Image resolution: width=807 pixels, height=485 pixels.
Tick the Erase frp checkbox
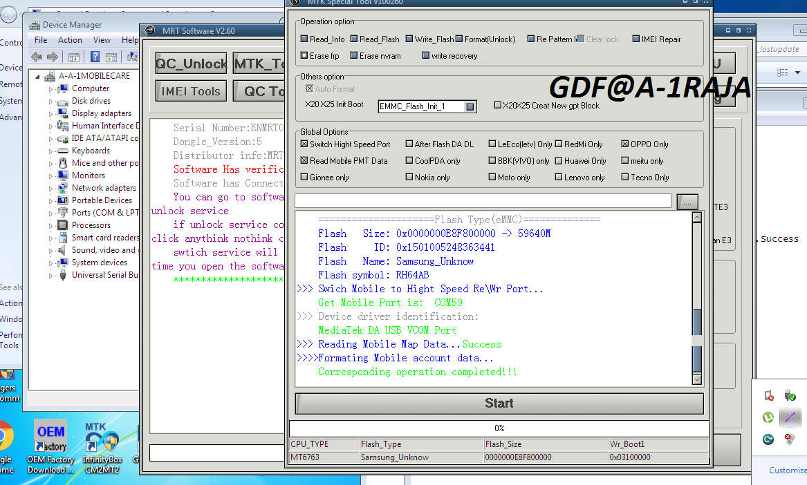click(x=304, y=55)
